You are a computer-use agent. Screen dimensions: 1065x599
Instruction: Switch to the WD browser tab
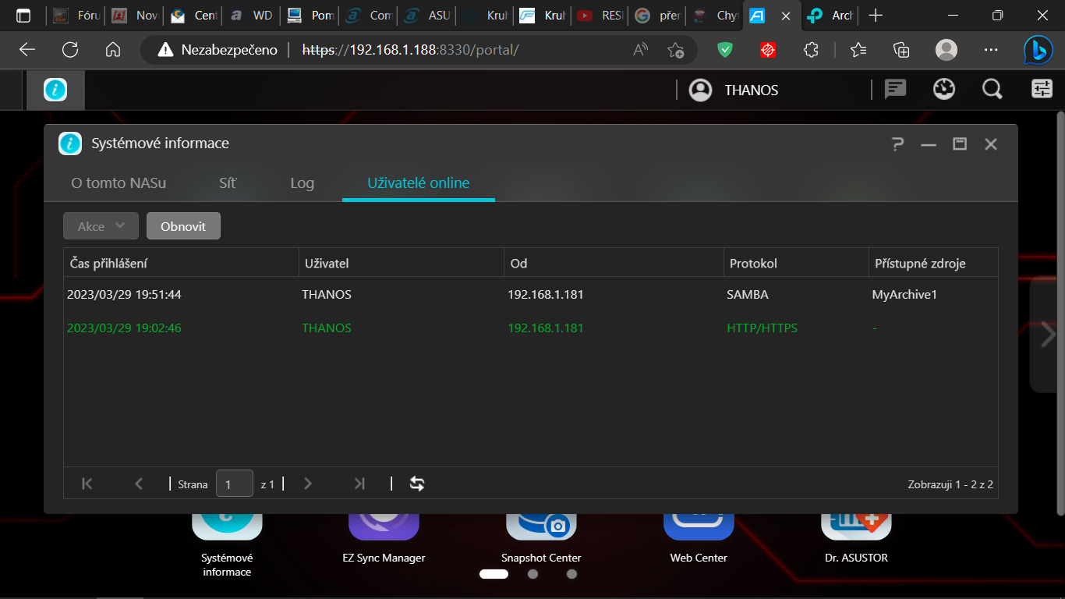pyautogui.click(x=251, y=16)
